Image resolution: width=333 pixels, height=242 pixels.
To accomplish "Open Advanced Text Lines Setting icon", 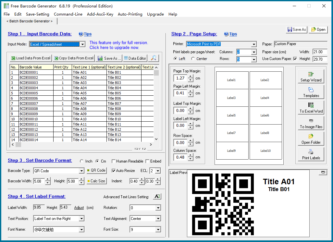I will [x=157, y=196].
